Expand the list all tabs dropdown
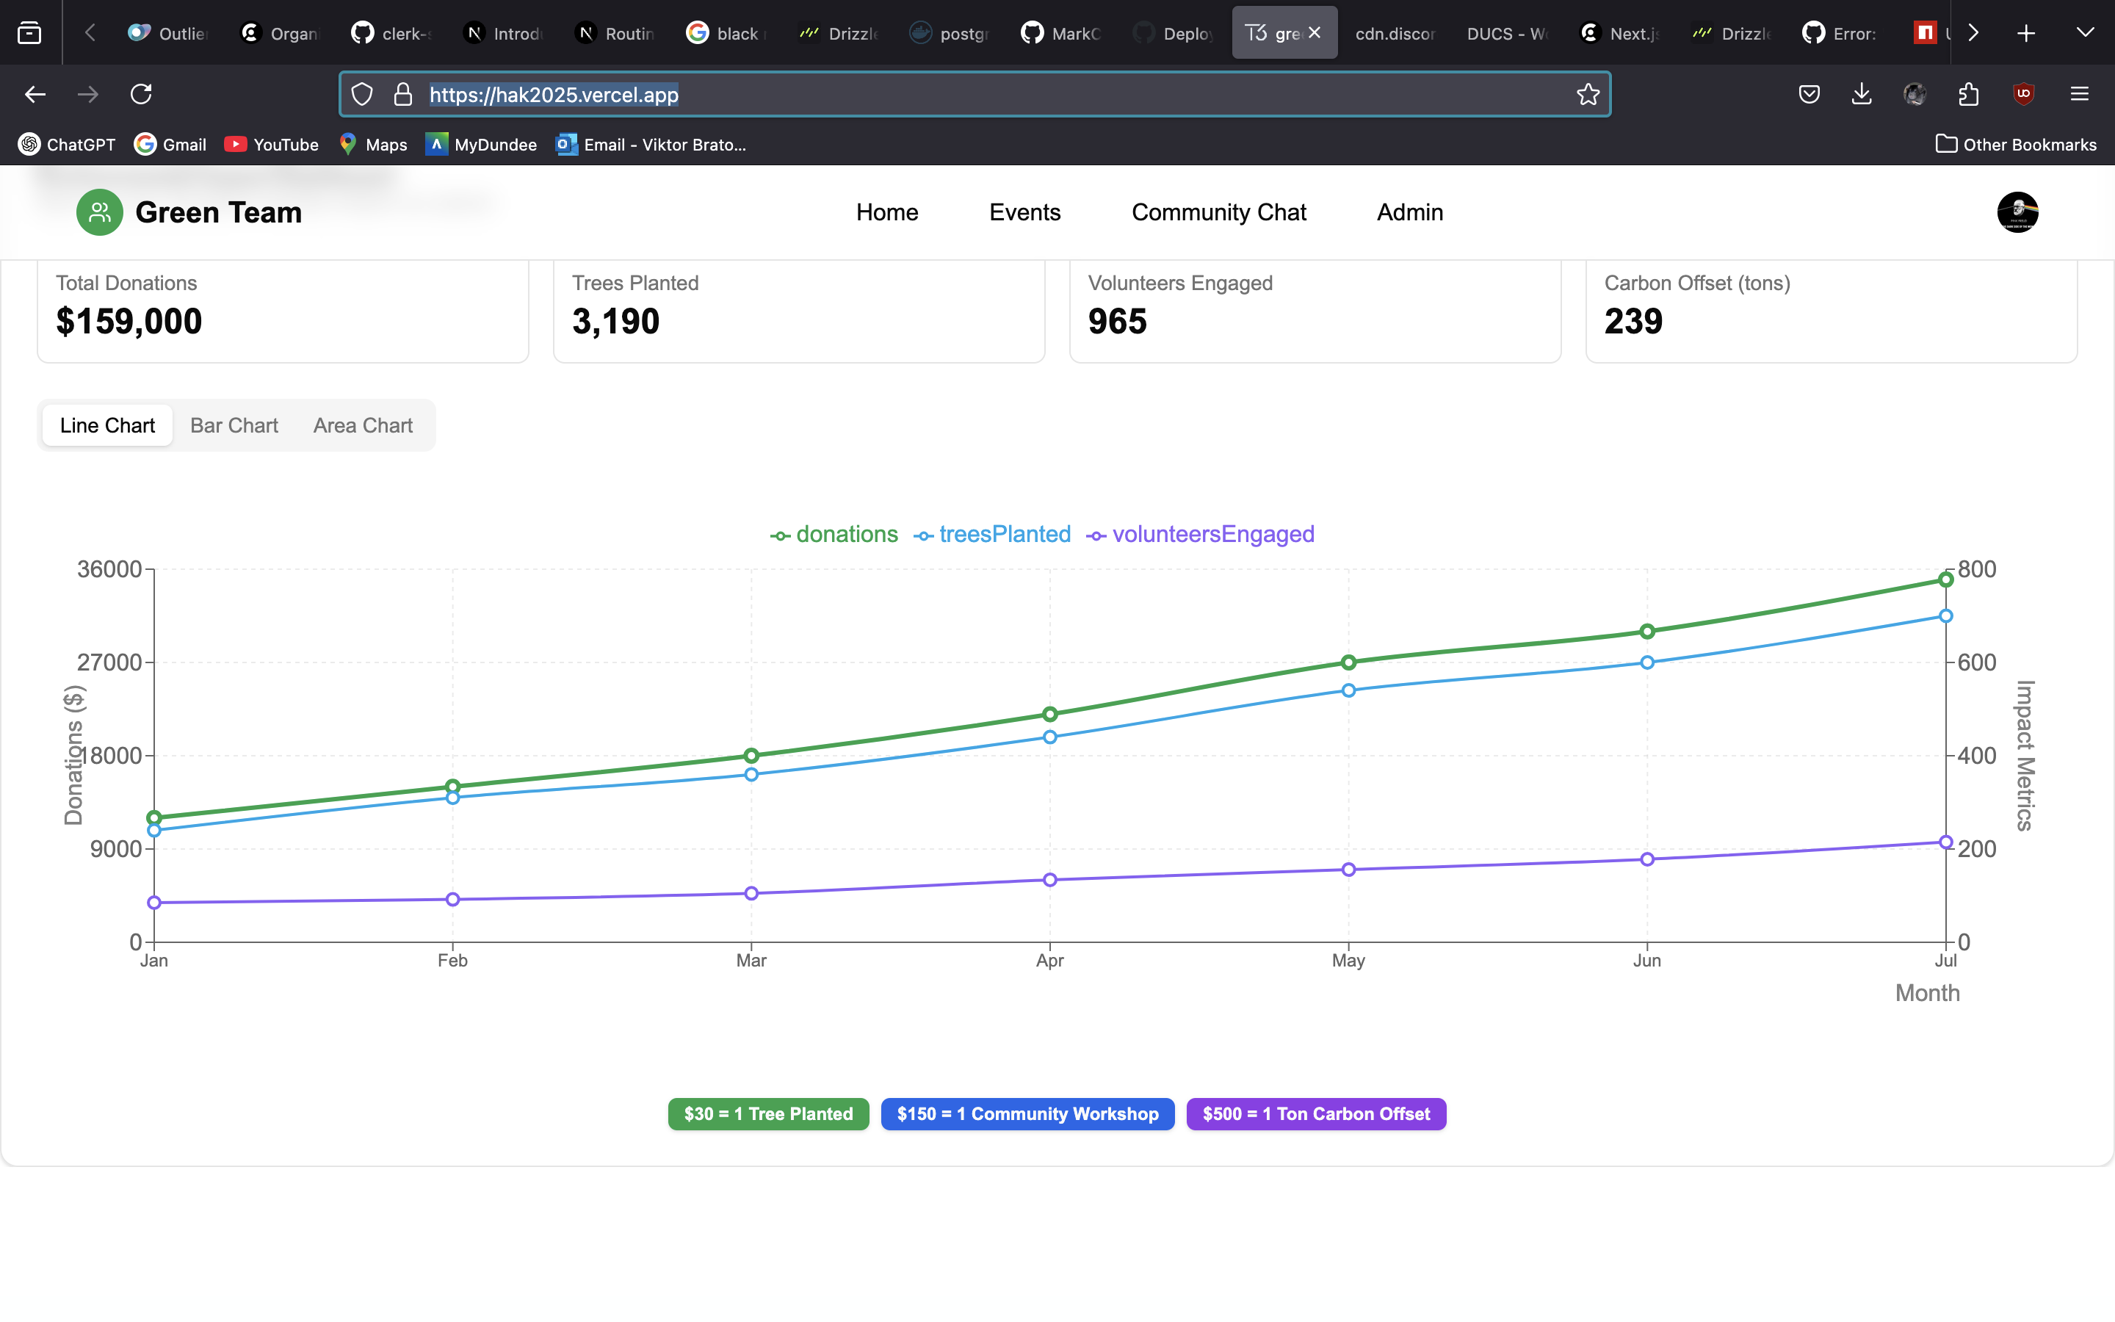 [2084, 32]
